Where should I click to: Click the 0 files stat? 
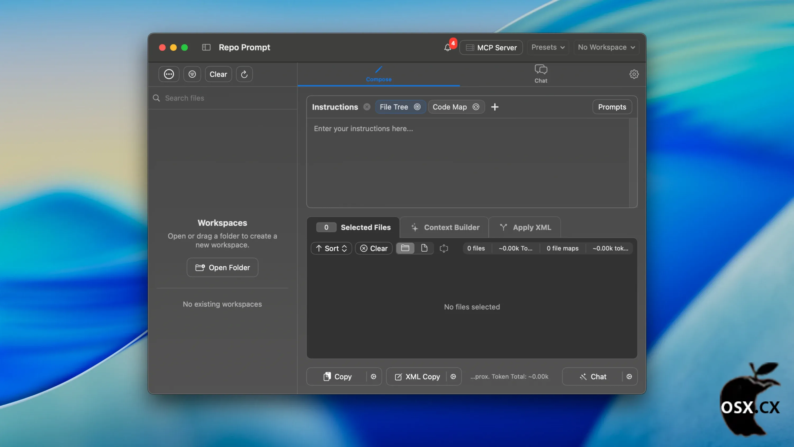tap(476, 248)
